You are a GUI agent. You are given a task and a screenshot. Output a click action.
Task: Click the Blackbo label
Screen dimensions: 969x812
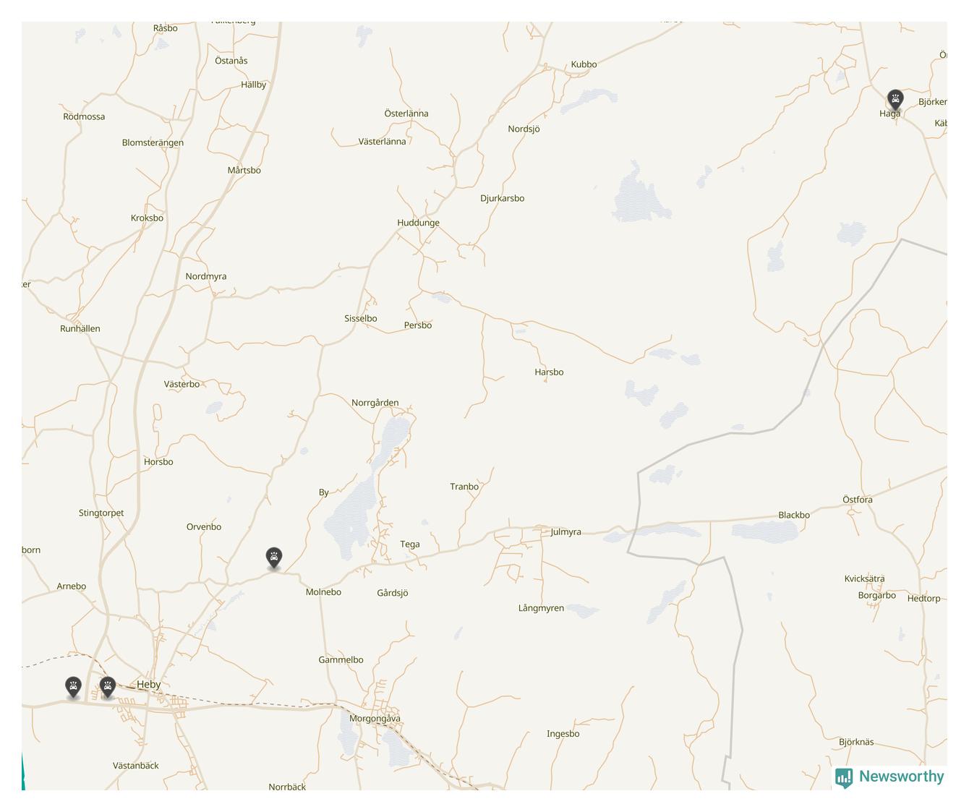click(x=794, y=516)
